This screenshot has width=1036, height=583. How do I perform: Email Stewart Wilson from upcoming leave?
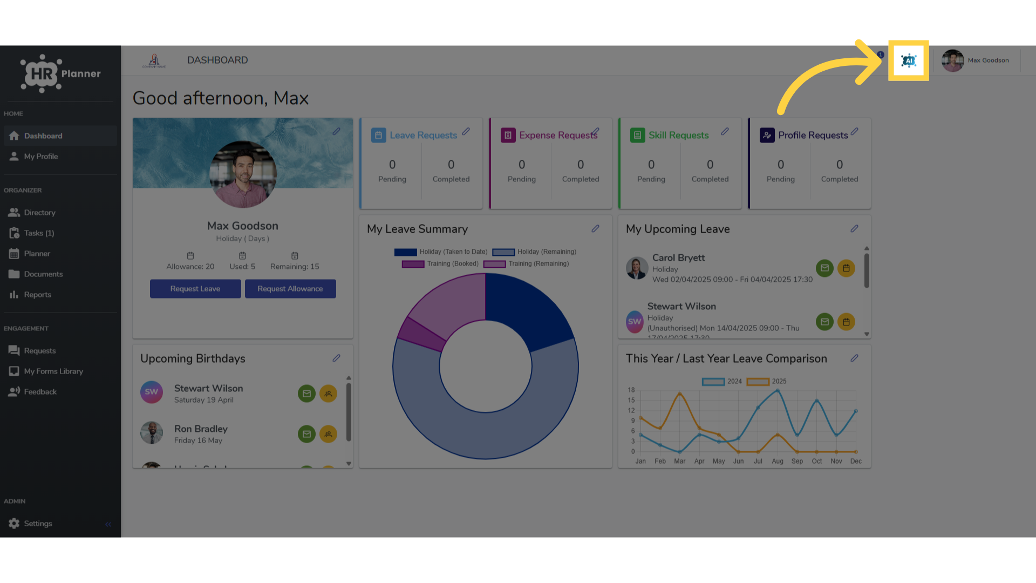[x=824, y=322]
